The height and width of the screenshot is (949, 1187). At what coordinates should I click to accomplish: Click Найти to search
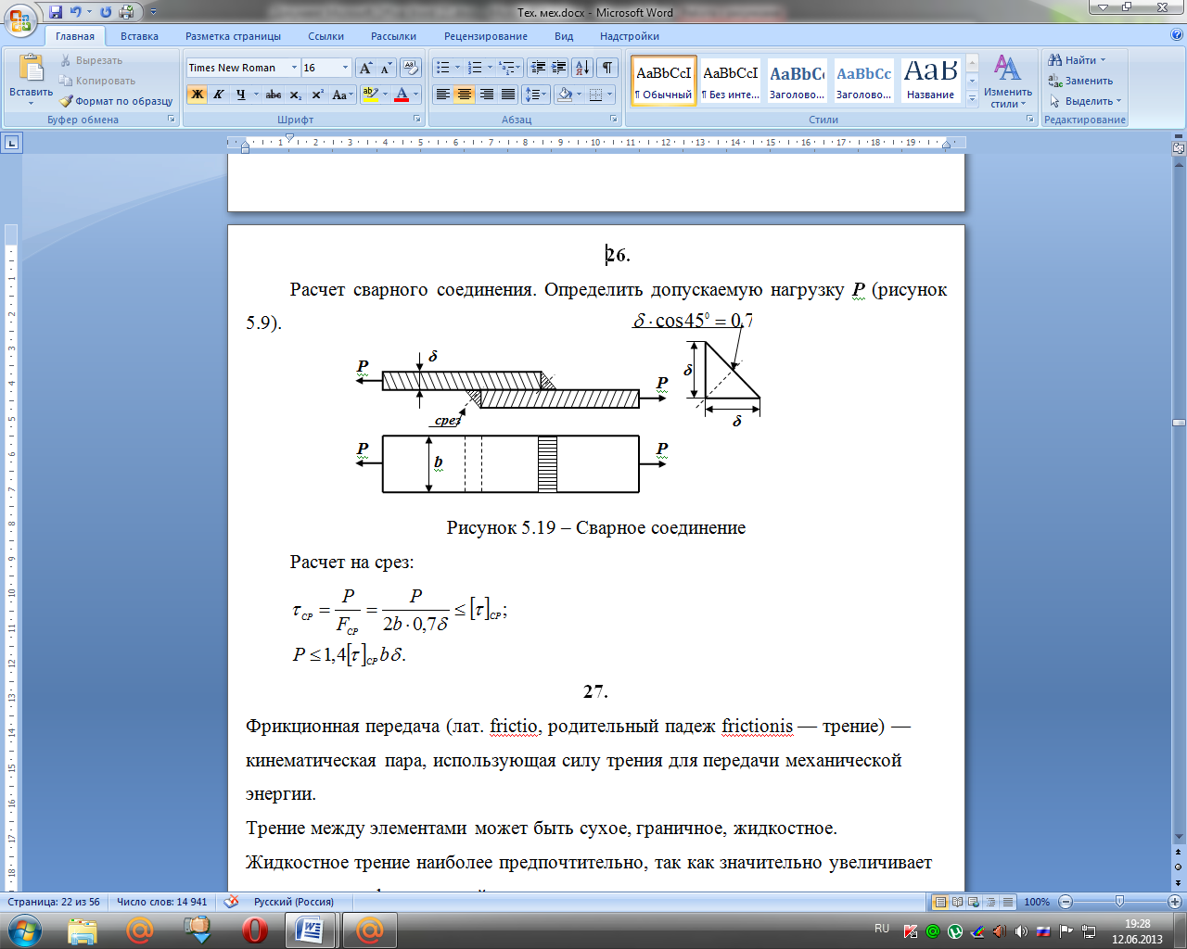1078,60
